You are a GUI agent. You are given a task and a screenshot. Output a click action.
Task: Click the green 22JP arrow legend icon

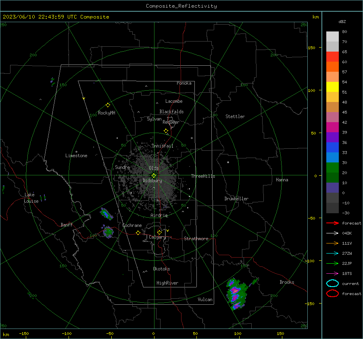332,263
